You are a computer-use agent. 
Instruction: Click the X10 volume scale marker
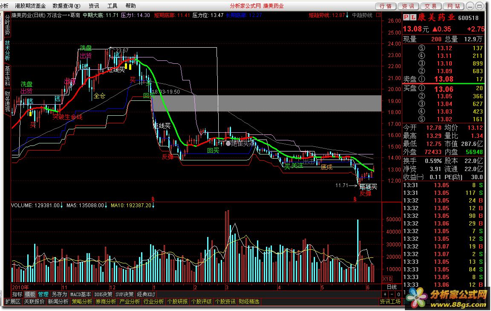pyautogui.click(x=387, y=279)
